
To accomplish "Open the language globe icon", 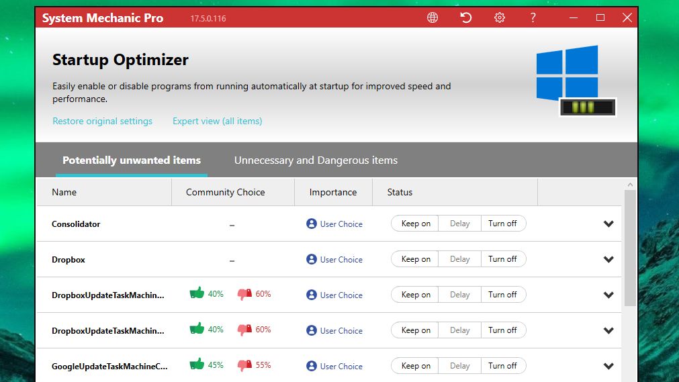I will (x=432, y=17).
